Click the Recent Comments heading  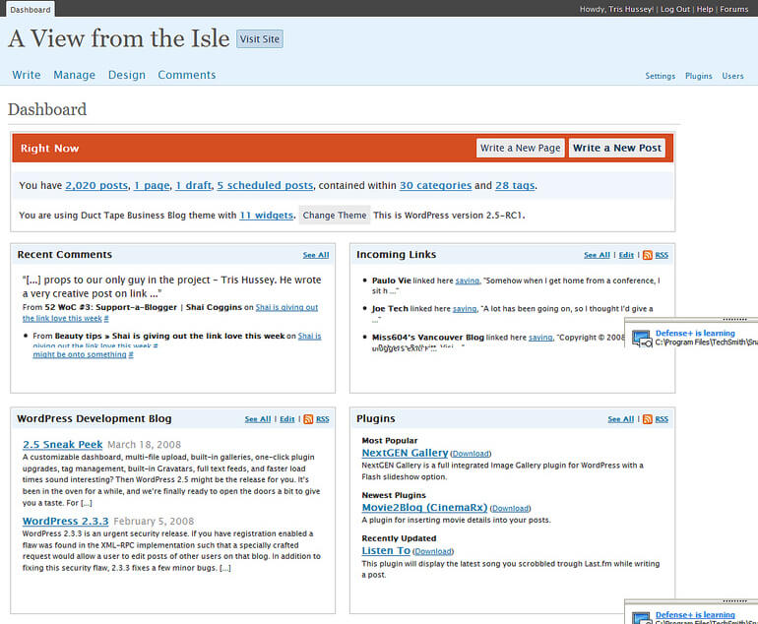65,255
